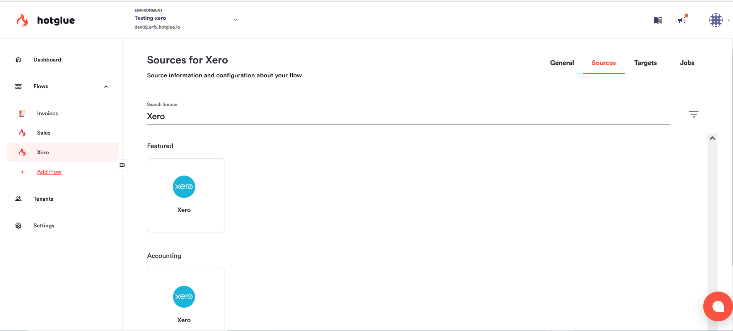Click the Featured Xero logo
Image resolution: width=733 pixels, height=331 pixels.
(x=184, y=187)
